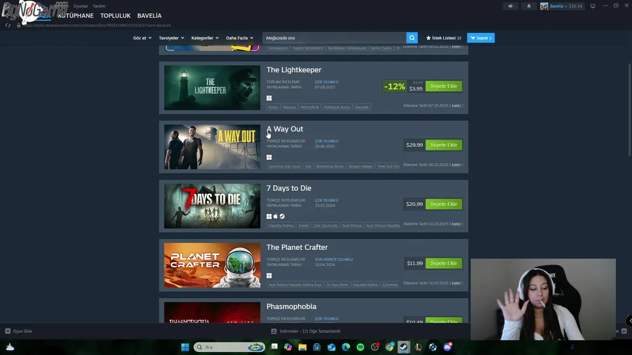This screenshot has height=355, width=632.
Task: Click the Windows platform icon under The Lightkeeper
Action: click(x=269, y=98)
